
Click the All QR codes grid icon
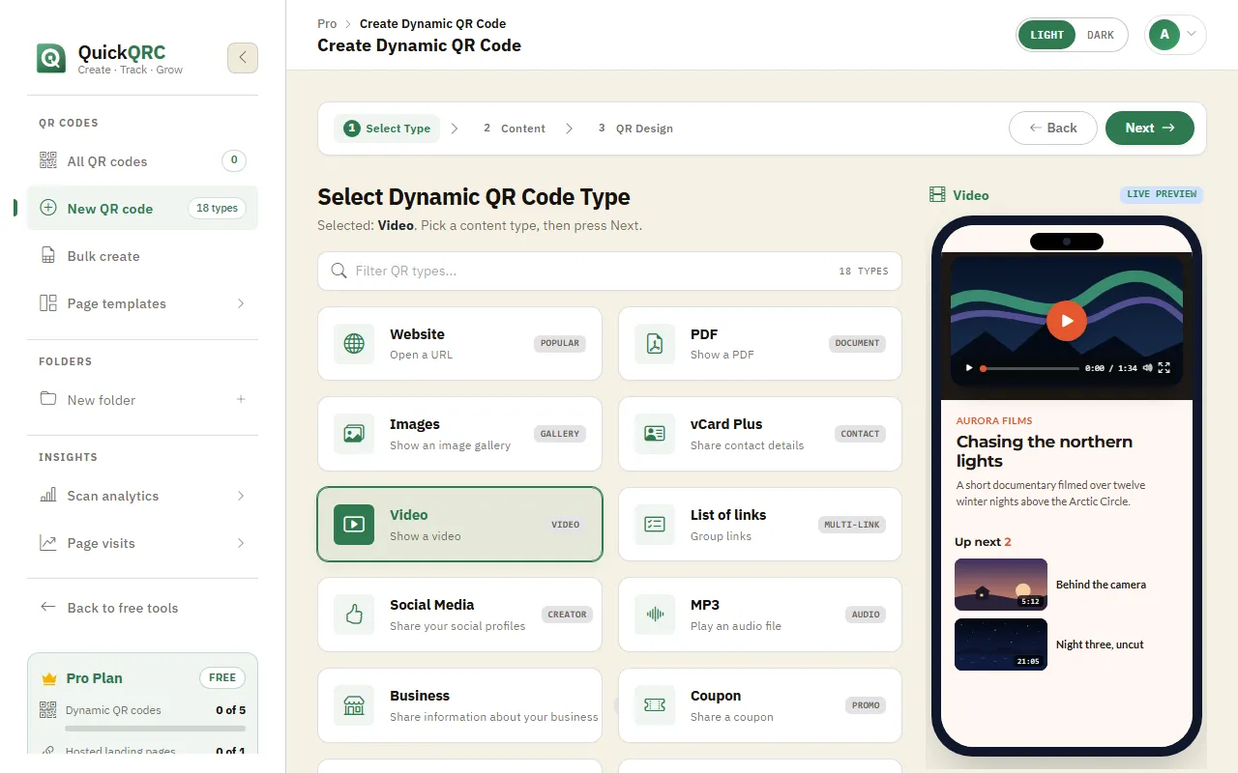[47, 160]
